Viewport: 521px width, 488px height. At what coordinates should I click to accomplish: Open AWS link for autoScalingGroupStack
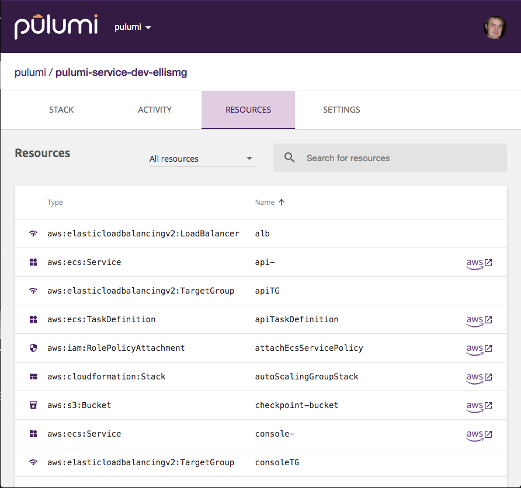(479, 377)
